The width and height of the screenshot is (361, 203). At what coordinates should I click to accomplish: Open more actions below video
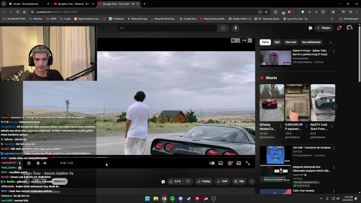pyautogui.click(x=252, y=181)
